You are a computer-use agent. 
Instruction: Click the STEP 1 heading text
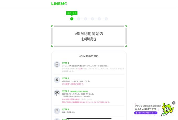pyautogui.click(x=65, y=63)
